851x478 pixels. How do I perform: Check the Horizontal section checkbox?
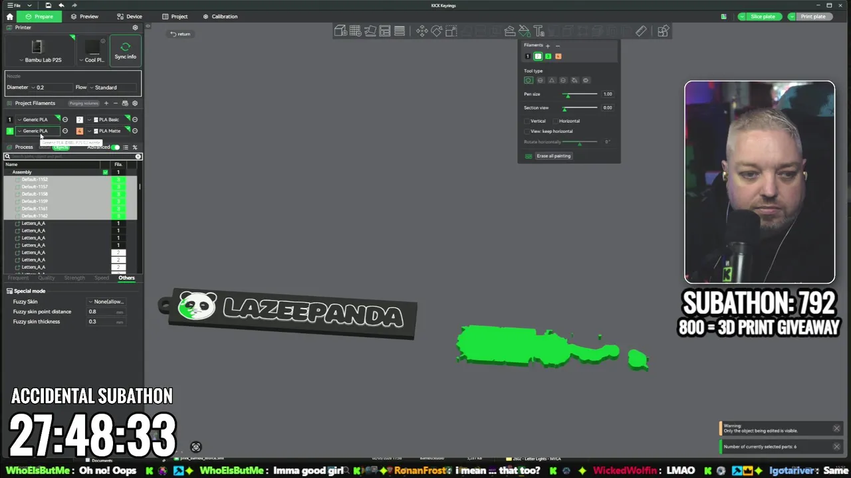click(x=556, y=121)
